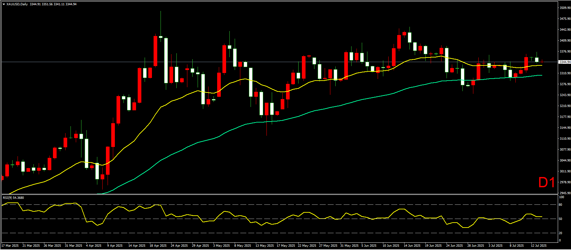Click the XAUUSD,Daily chart title
Viewport: 571px width, 250px height.
coord(17,4)
